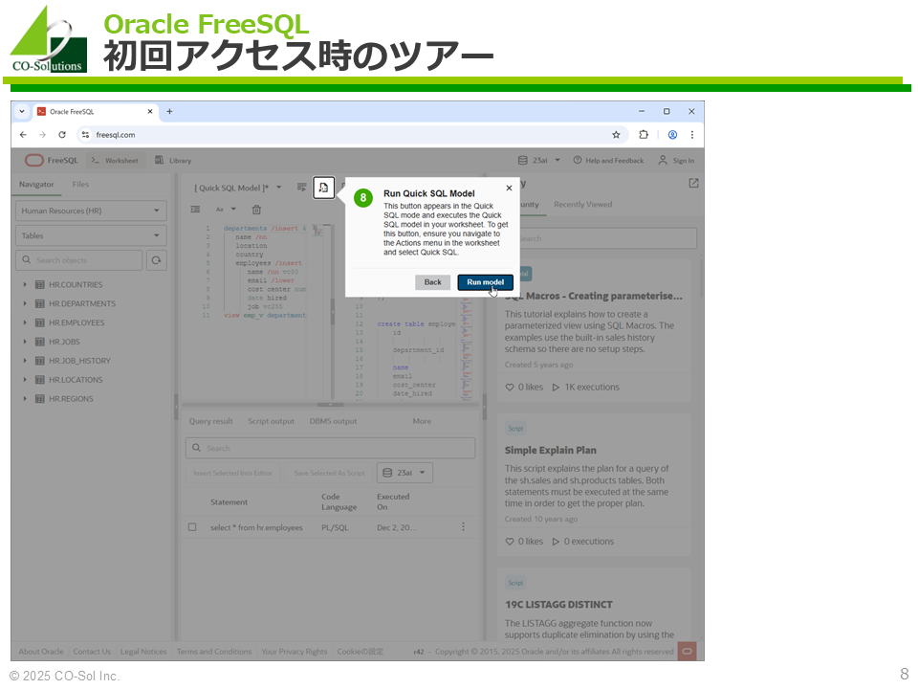This screenshot has height=689, width=918.
Task: Switch to the Files tab
Action: (x=80, y=185)
